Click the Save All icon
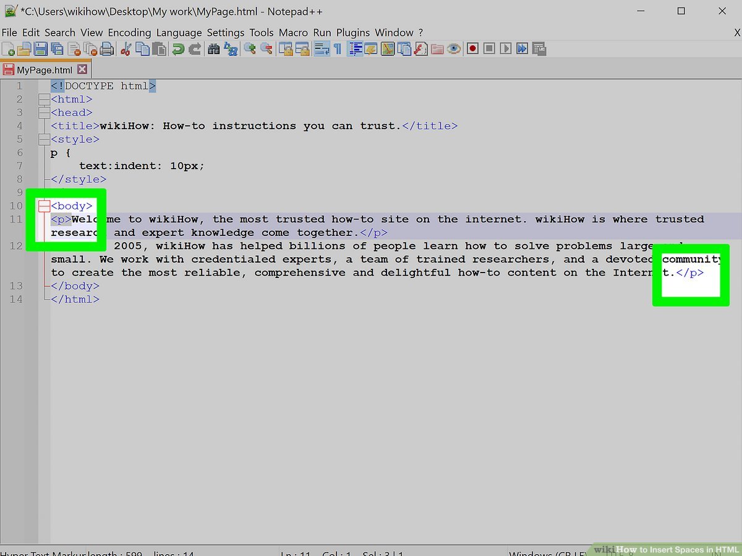The width and height of the screenshot is (742, 556). pyautogui.click(x=58, y=49)
